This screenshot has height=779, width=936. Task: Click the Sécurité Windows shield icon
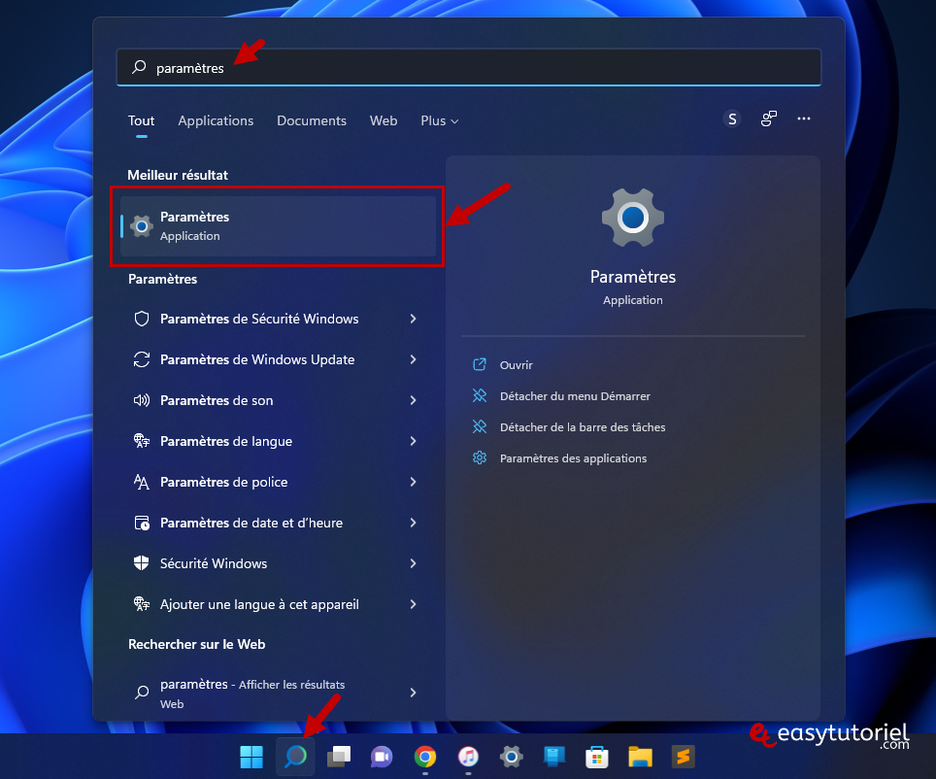tap(142, 562)
